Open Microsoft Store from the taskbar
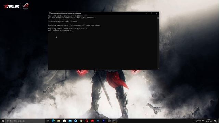This screenshot has height=123, width=219. pos(64,121)
